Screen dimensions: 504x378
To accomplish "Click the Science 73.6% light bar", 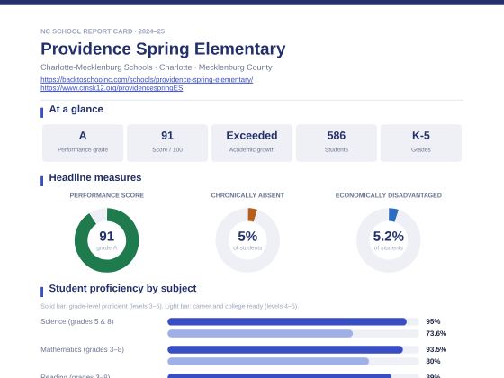I will coord(260,333).
